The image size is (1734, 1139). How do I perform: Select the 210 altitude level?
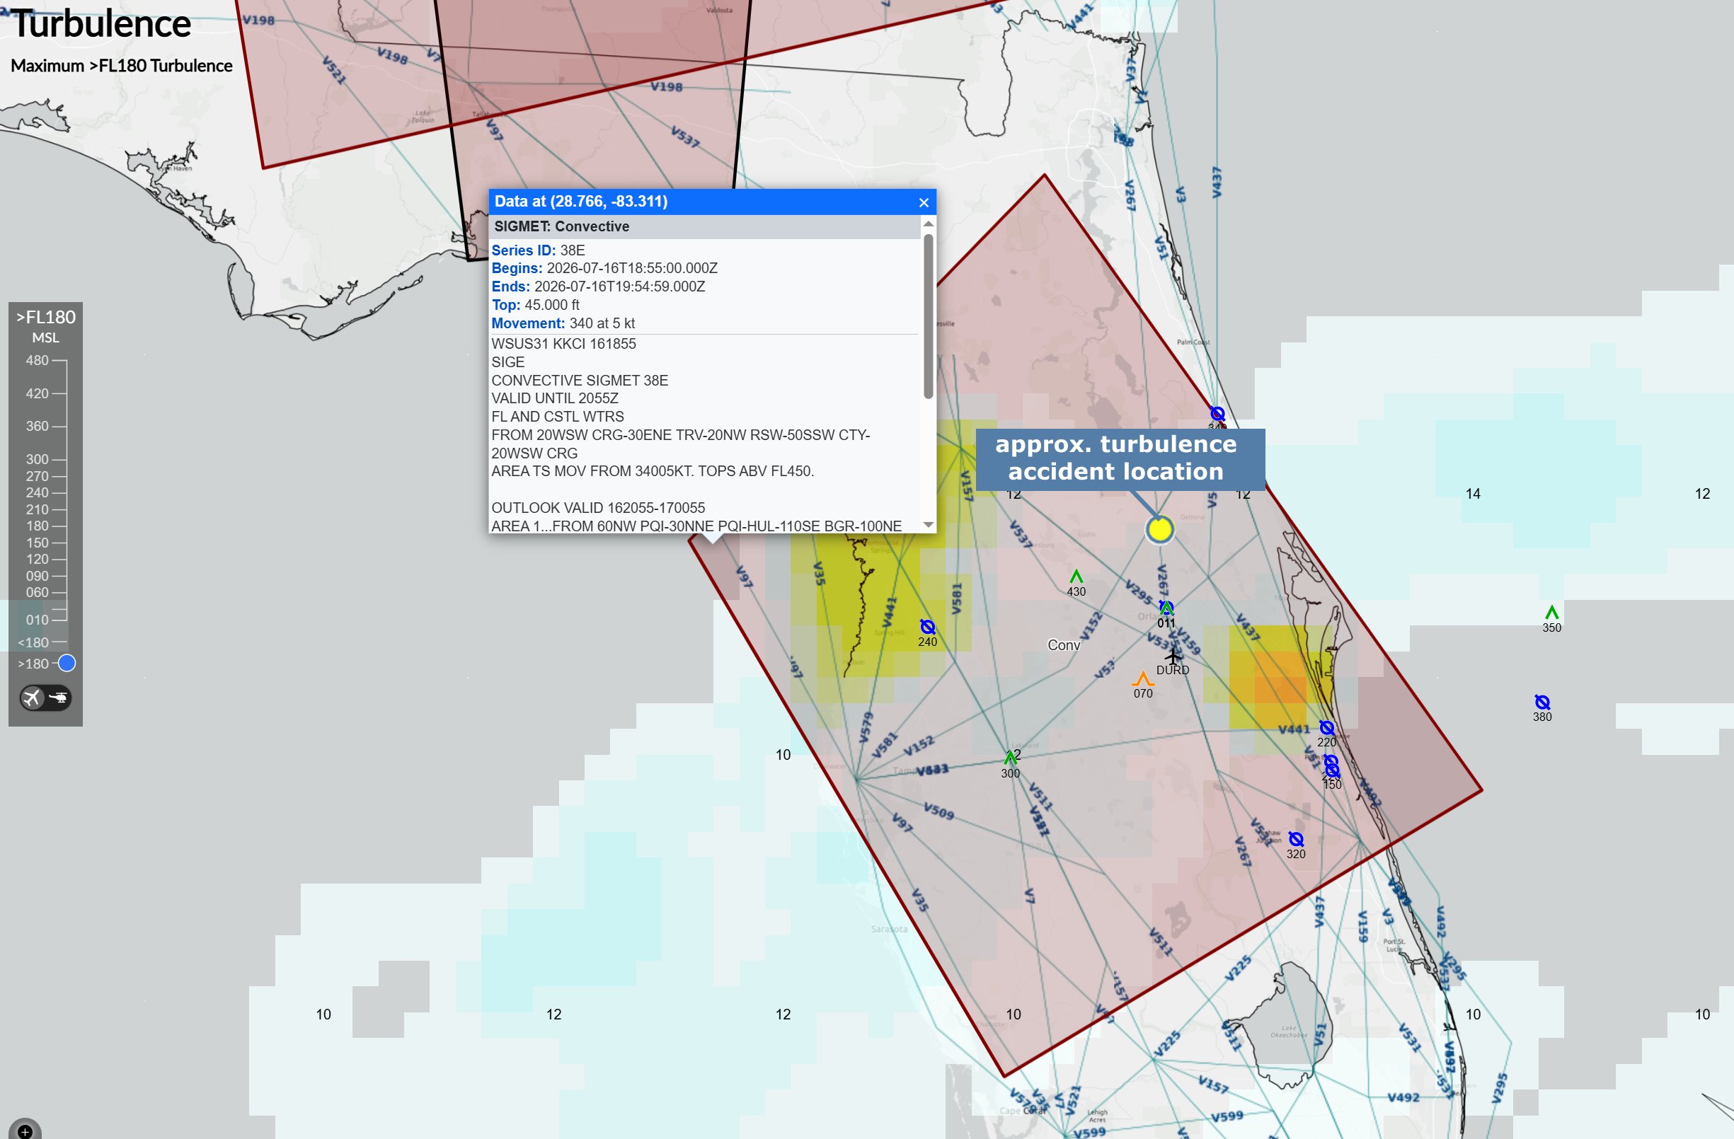tap(37, 510)
